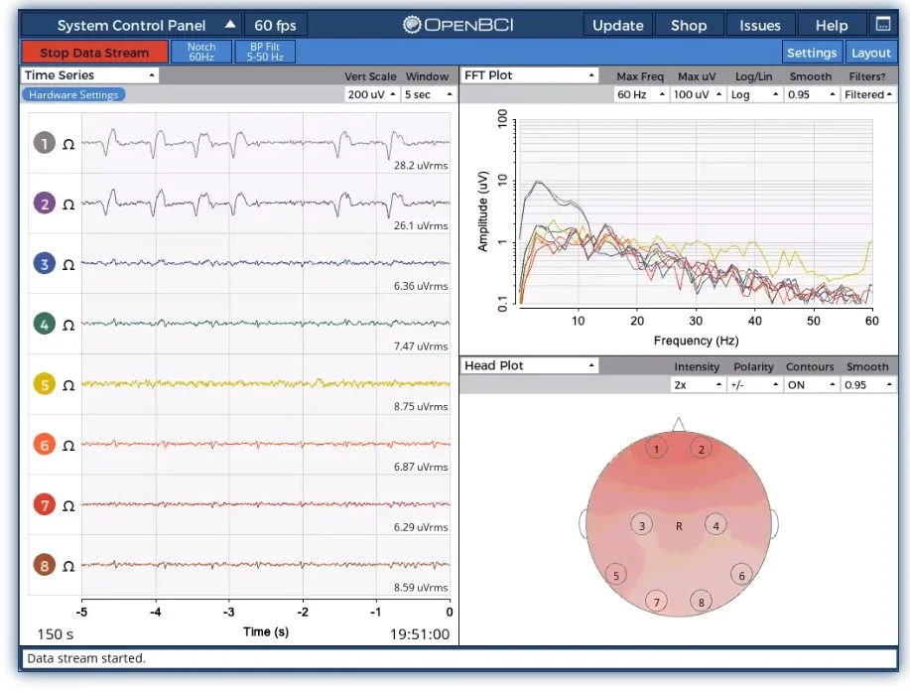Click the console icon at top right
This screenshot has height=692, width=910.
(x=882, y=25)
